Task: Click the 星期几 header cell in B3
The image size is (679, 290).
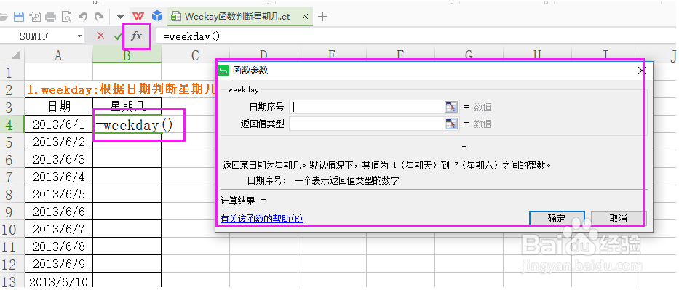Action: click(127, 106)
